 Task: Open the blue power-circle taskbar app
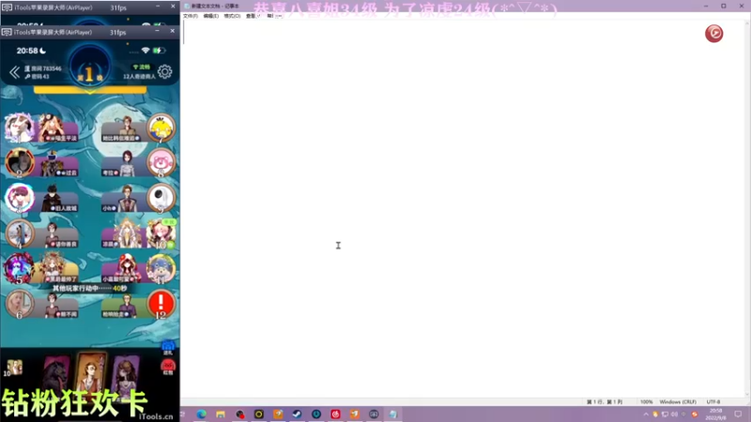click(x=316, y=414)
